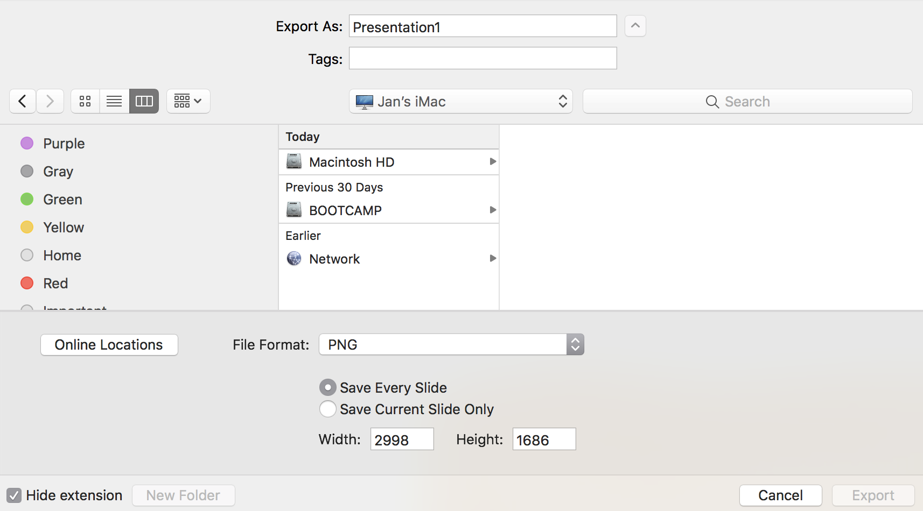Screen dimensions: 923x511
Task: Select Network under Earlier
Action: pos(334,259)
